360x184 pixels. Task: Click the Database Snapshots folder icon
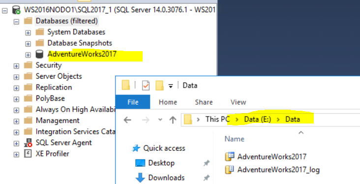40,43
